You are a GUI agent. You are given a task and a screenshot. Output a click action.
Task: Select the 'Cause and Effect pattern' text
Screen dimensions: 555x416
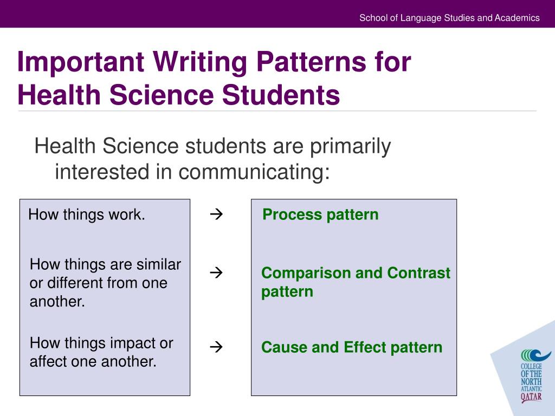click(x=352, y=347)
